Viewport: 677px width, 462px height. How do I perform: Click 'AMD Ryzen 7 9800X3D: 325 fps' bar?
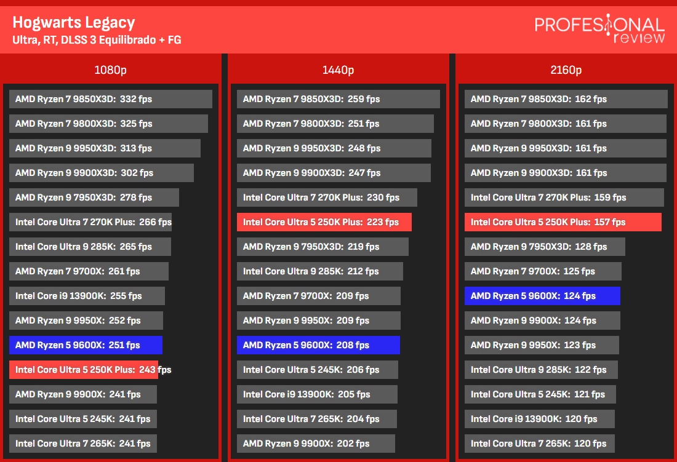coord(108,124)
